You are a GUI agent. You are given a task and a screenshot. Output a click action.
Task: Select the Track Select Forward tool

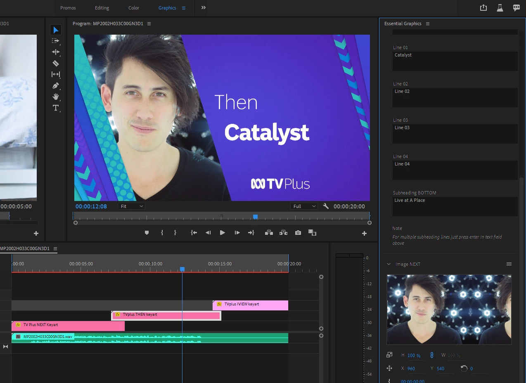point(56,41)
